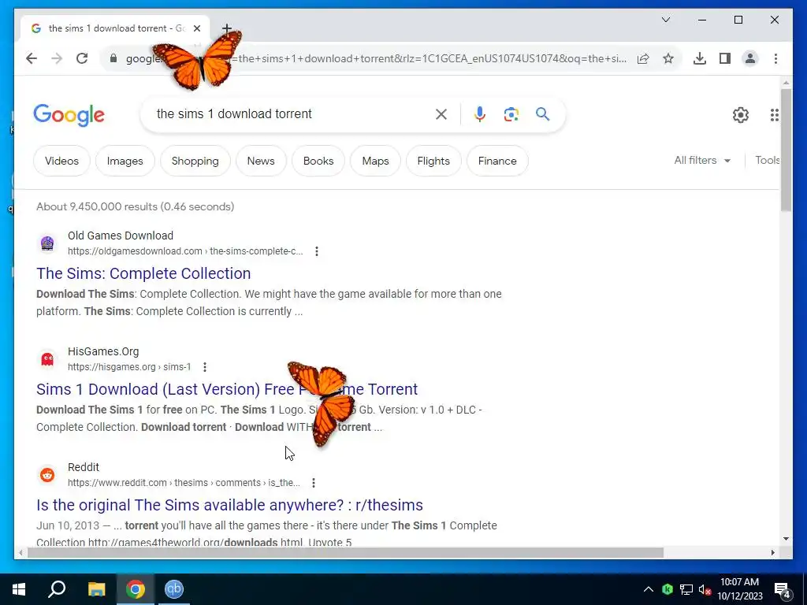807x605 pixels.
Task: Open the Google apps grid
Action: (774, 115)
